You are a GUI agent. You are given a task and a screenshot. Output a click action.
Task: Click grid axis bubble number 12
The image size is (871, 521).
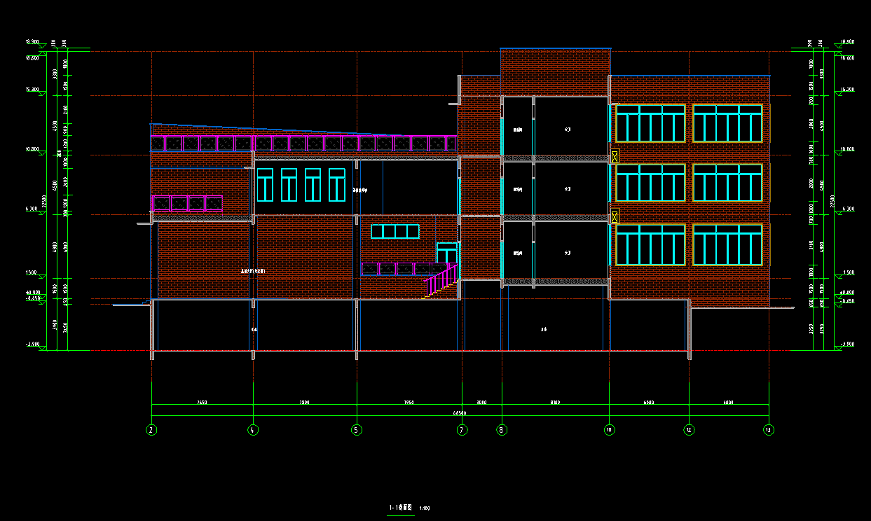(x=690, y=430)
